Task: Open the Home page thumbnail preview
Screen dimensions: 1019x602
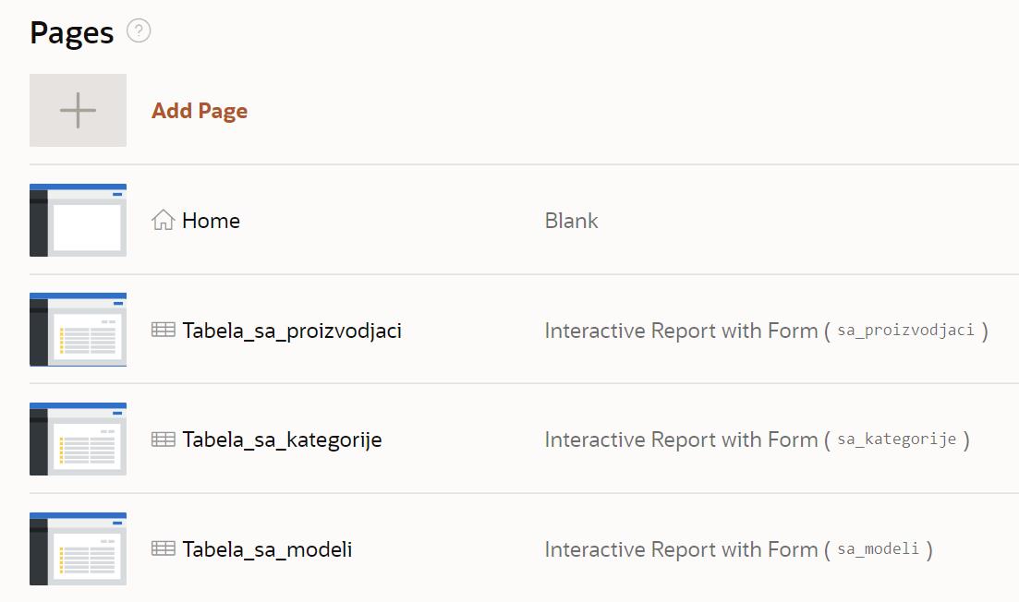Action: pos(78,220)
